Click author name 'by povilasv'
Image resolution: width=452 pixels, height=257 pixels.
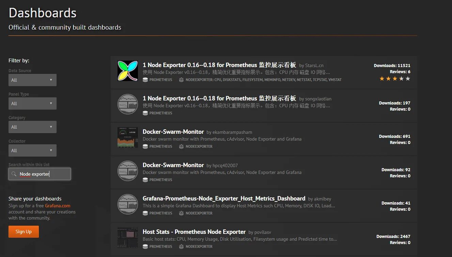pyautogui.click(x=260, y=232)
